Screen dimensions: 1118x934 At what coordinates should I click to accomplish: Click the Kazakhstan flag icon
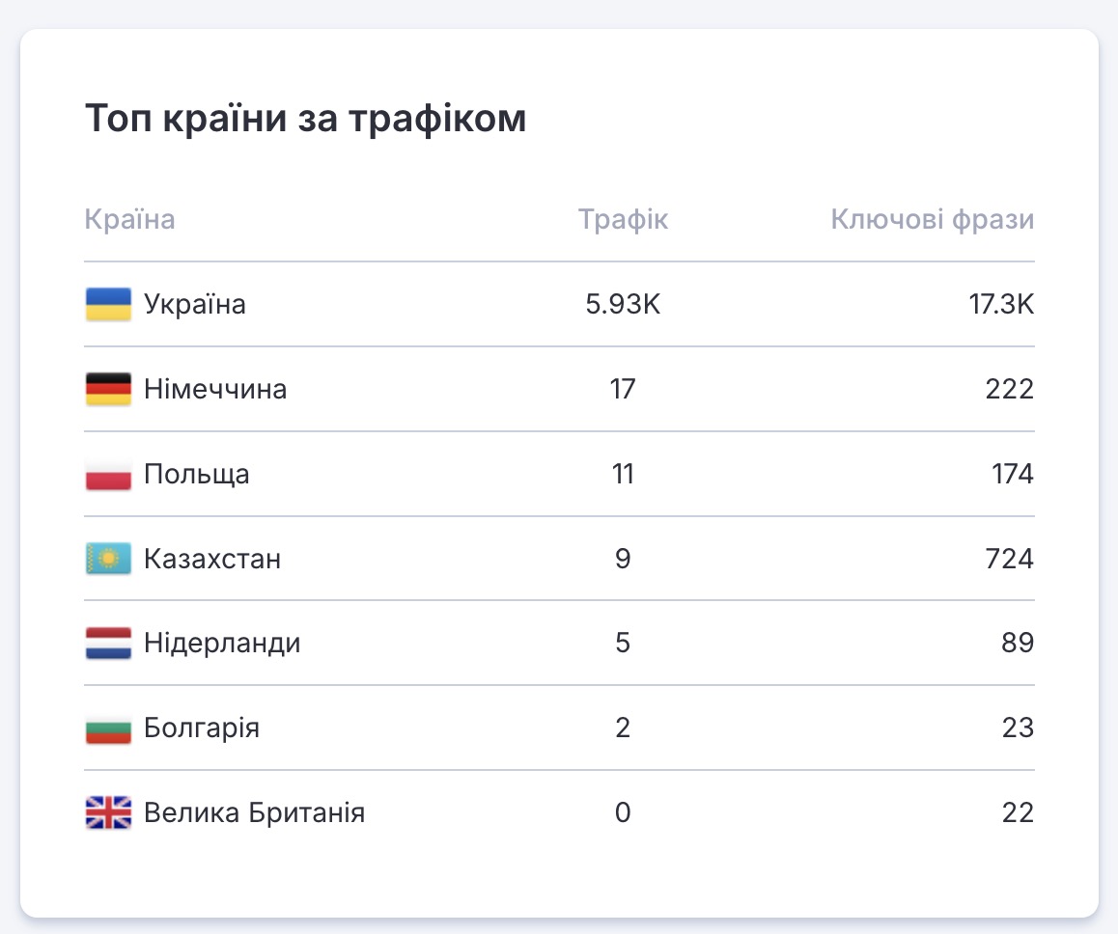(x=108, y=559)
